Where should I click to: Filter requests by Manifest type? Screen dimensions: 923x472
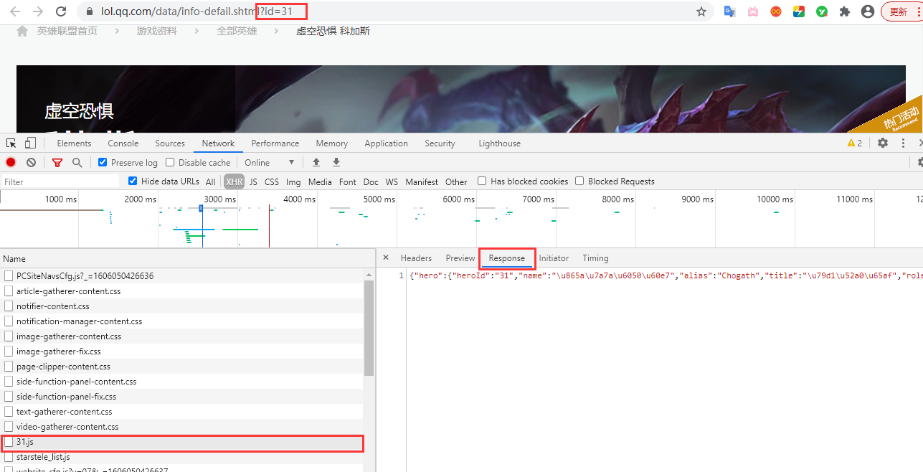pyautogui.click(x=422, y=182)
